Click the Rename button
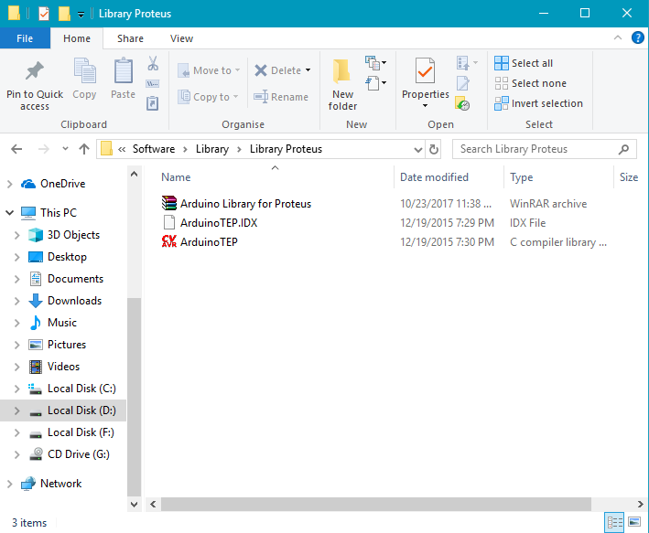 pyautogui.click(x=281, y=97)
